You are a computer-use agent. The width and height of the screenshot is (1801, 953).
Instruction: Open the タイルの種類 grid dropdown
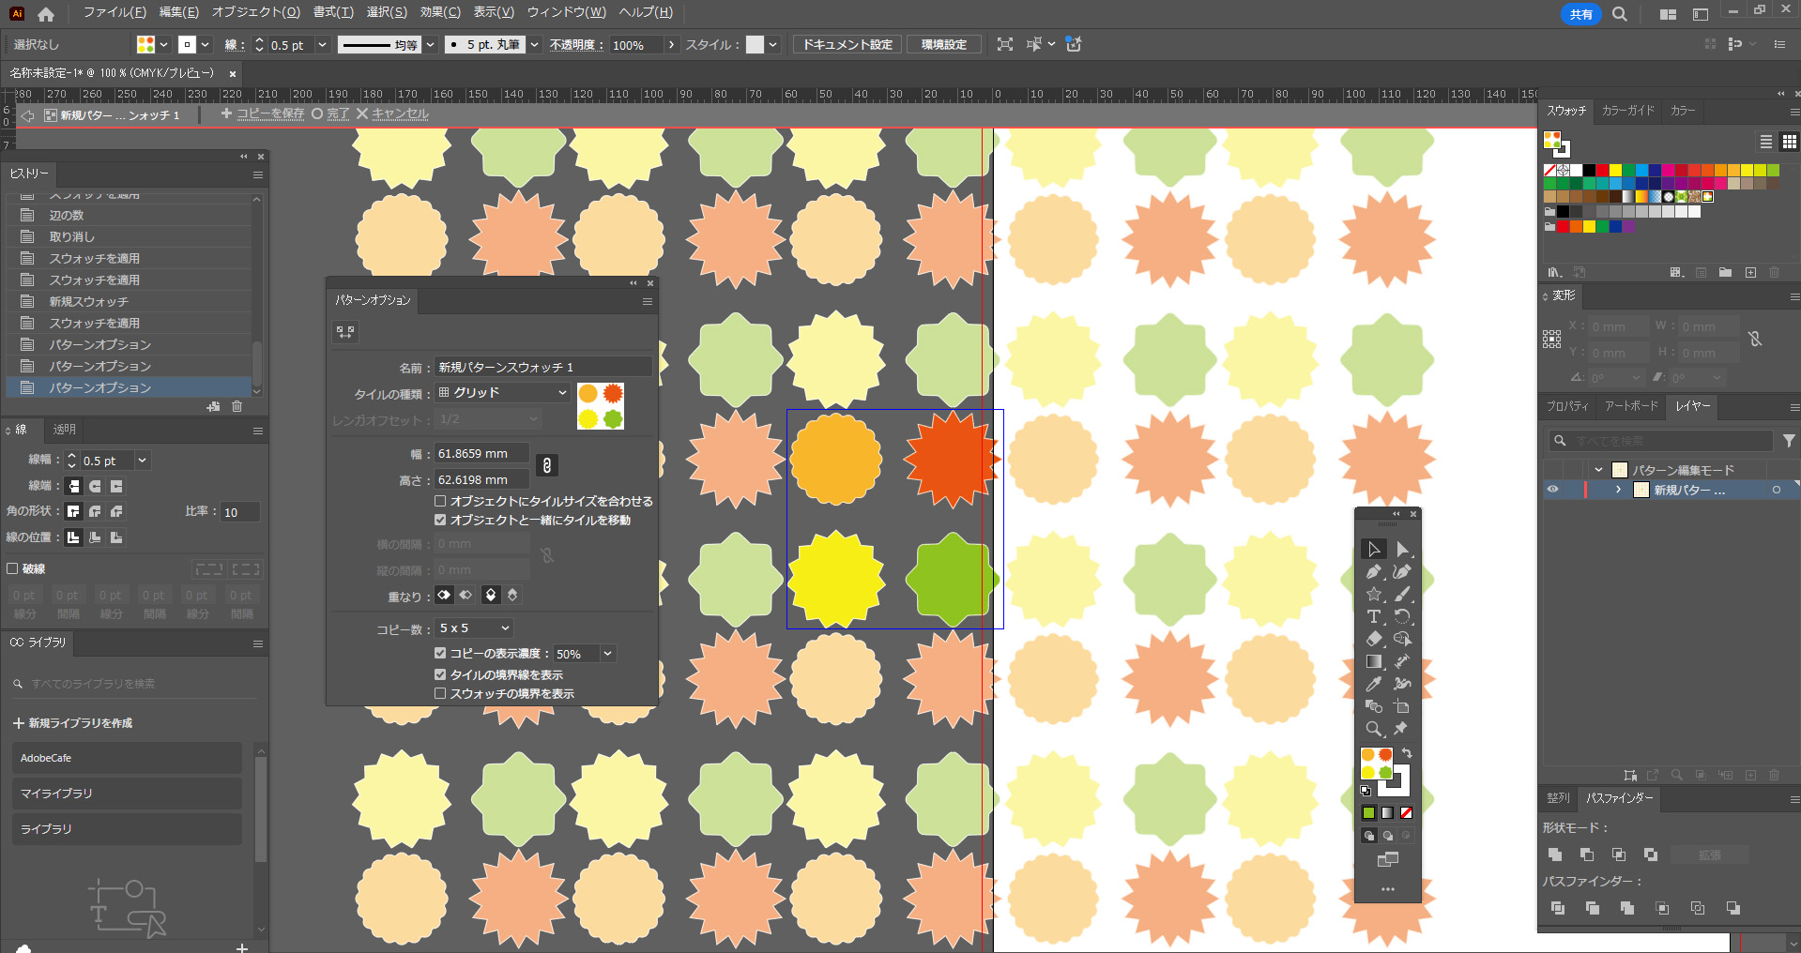click(503, 393)
